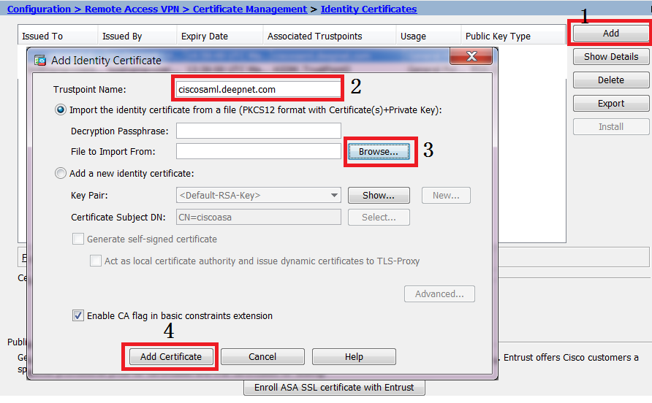Click the New... key pair button
This screenshot has width=652, height=403.
point(446,195)
